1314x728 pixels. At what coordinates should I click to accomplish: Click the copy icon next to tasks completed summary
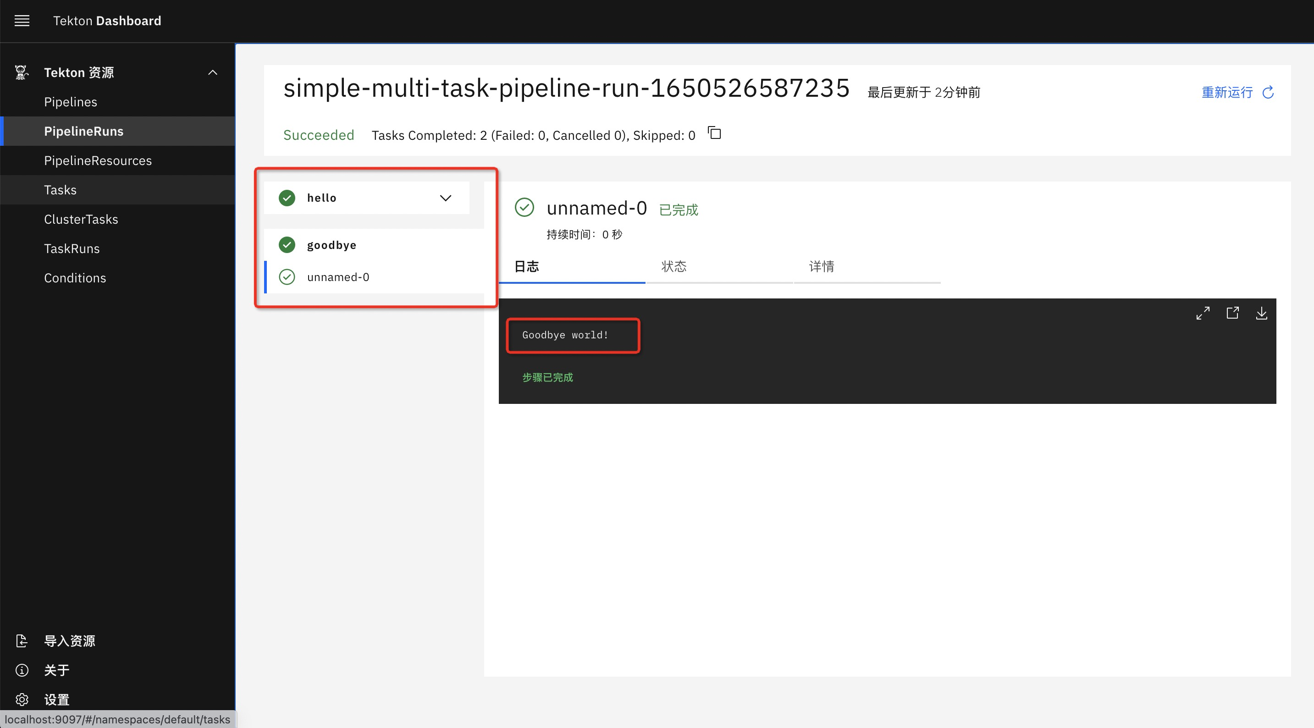click(x=714, y=133)
